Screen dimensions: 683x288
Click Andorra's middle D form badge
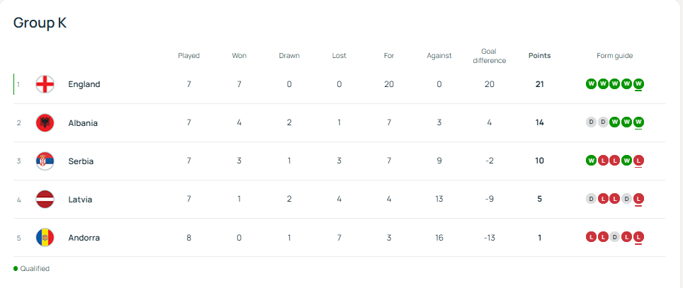(x=615, y=237)
